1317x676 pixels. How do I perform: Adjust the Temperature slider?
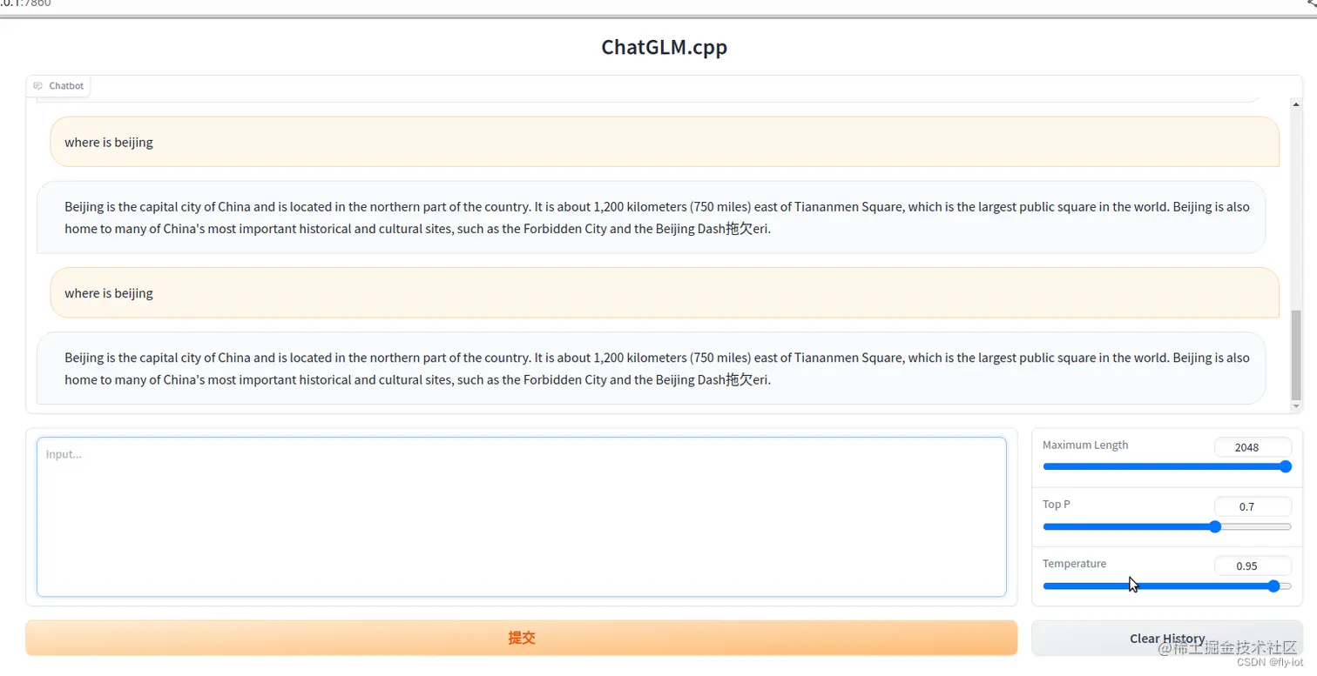(1166, 586)
